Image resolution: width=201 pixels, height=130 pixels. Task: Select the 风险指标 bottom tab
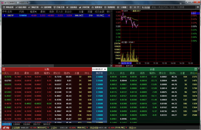[27, 124]
